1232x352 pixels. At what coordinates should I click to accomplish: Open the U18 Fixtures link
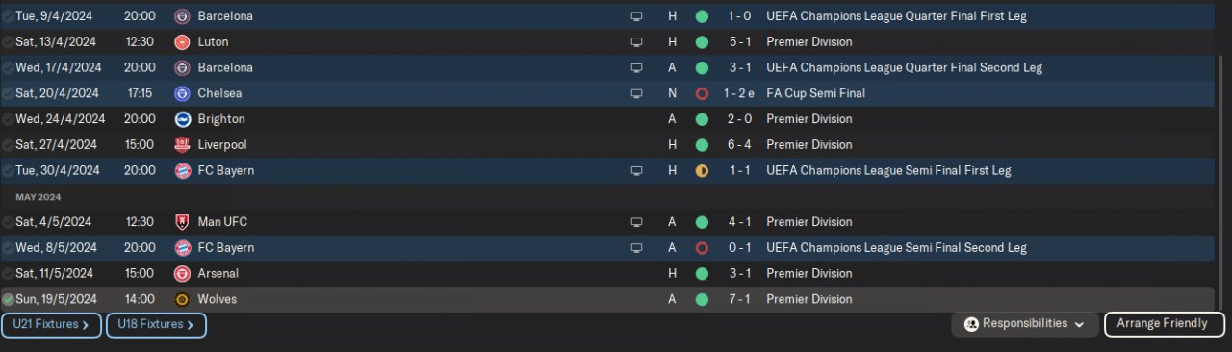156,325
